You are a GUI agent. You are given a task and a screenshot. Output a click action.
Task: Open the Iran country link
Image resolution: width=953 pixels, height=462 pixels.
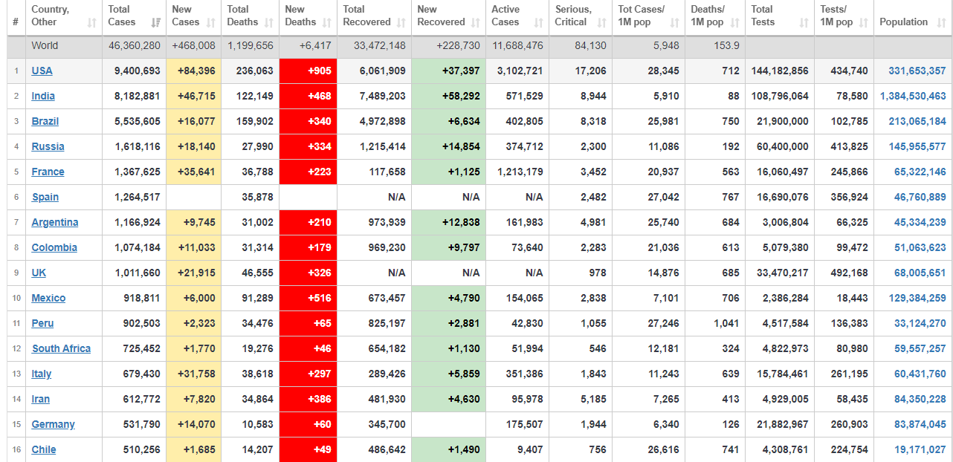coord(41,399)
